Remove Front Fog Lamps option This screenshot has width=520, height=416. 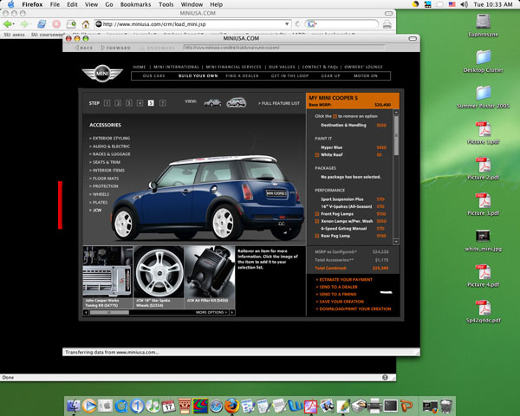point(316,214)
